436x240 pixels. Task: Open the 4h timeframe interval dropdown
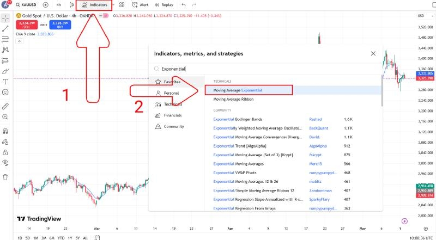(58, 4)
